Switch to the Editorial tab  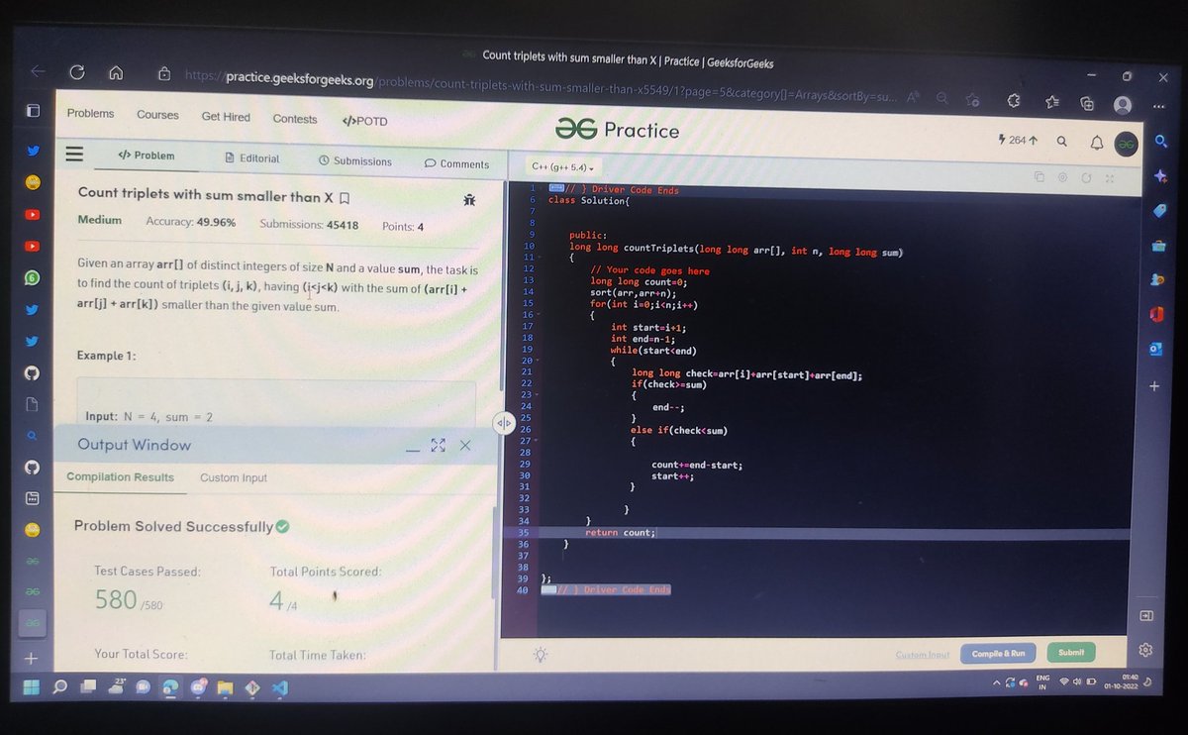(x=251, y=158)
